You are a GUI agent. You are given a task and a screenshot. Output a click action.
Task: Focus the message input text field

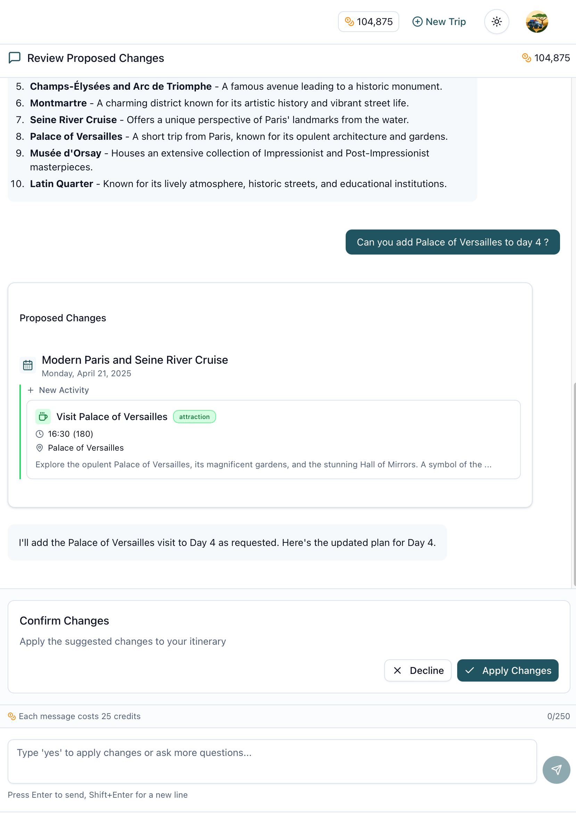272,761
